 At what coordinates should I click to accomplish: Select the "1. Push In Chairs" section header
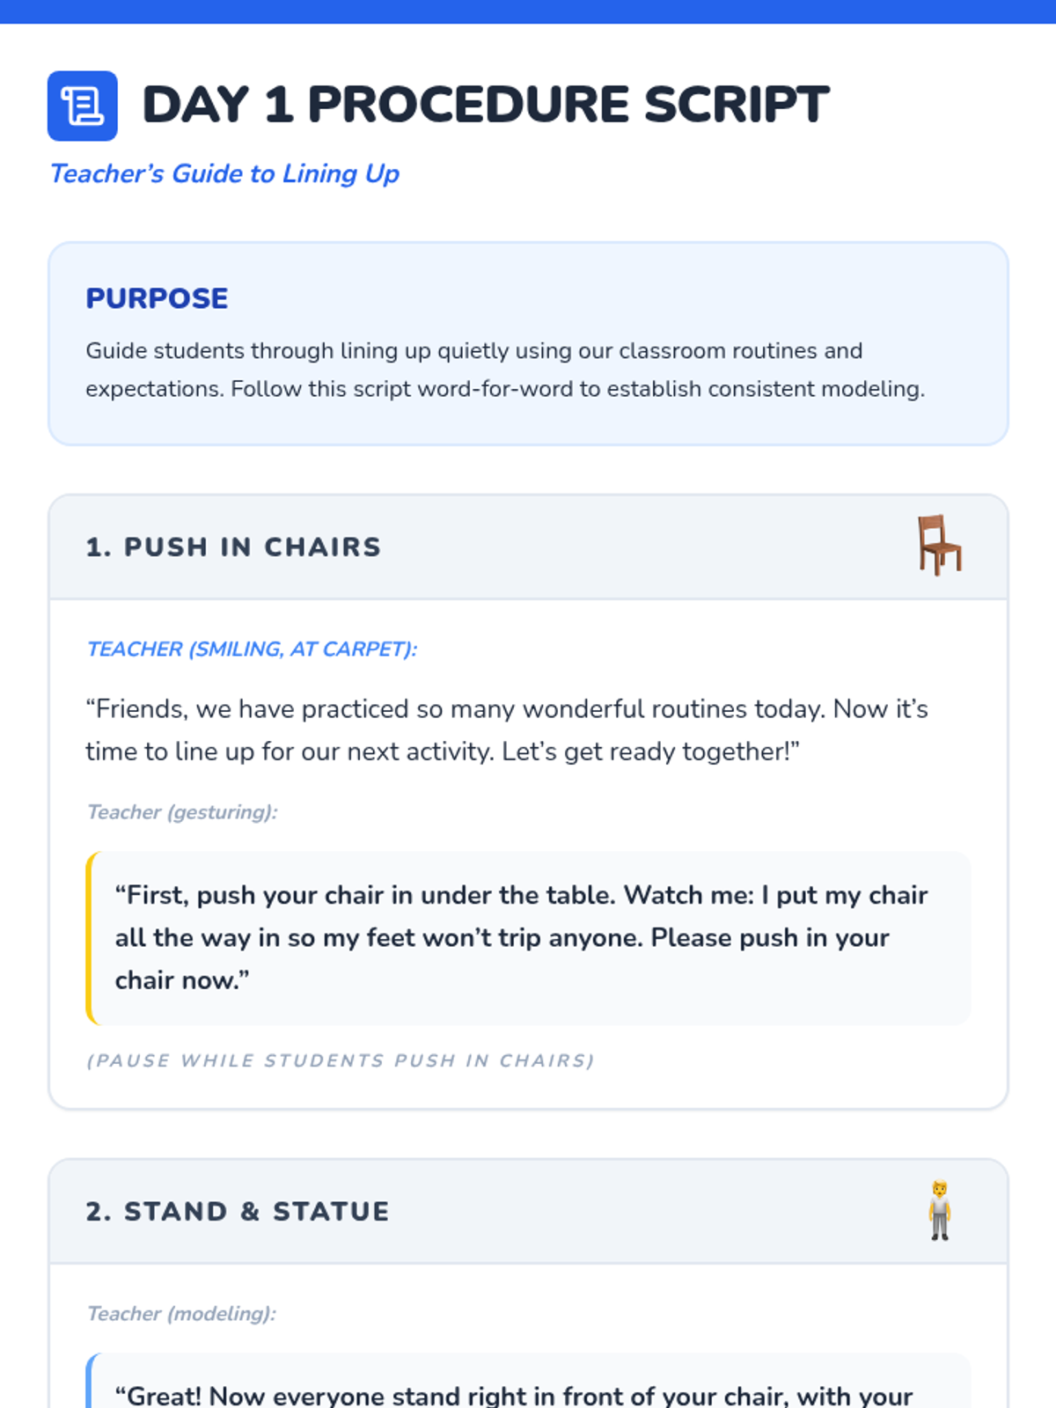pos(233,546)
